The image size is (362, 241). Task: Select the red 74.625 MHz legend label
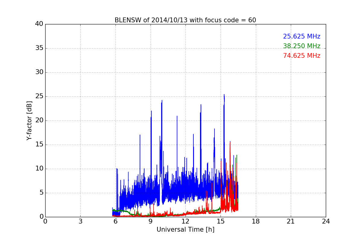302,56
